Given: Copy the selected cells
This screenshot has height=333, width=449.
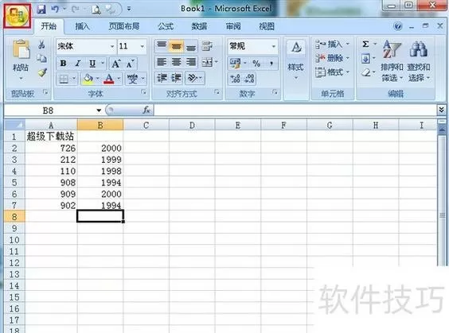Looking at the screenshot, I should point(42,58).
